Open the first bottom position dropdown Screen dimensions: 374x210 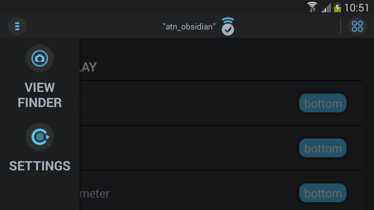[x=323, y=103]
